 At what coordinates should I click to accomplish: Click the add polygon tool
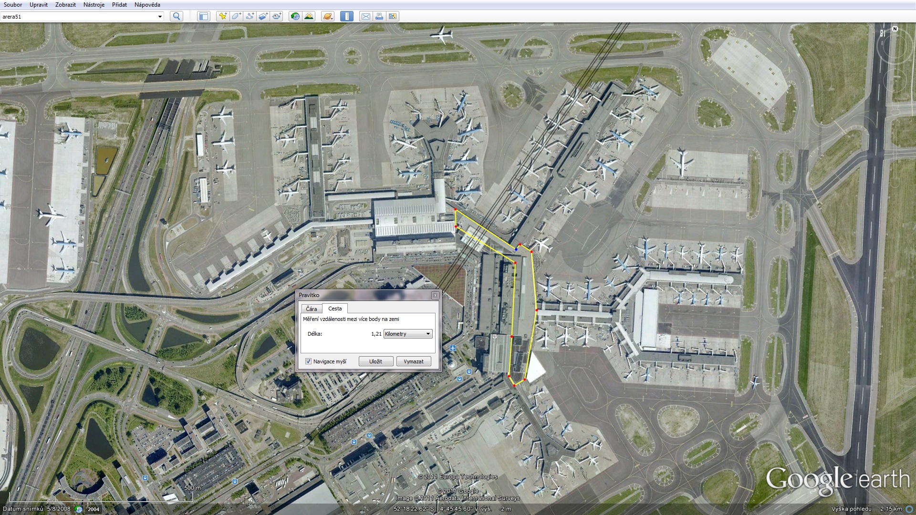[236, 16]
